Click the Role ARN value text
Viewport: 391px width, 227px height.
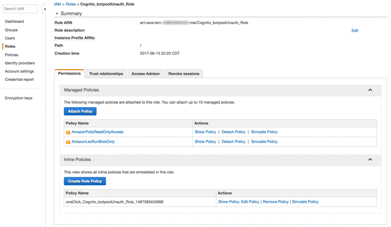pyautogui.click(x=194, y=22)
